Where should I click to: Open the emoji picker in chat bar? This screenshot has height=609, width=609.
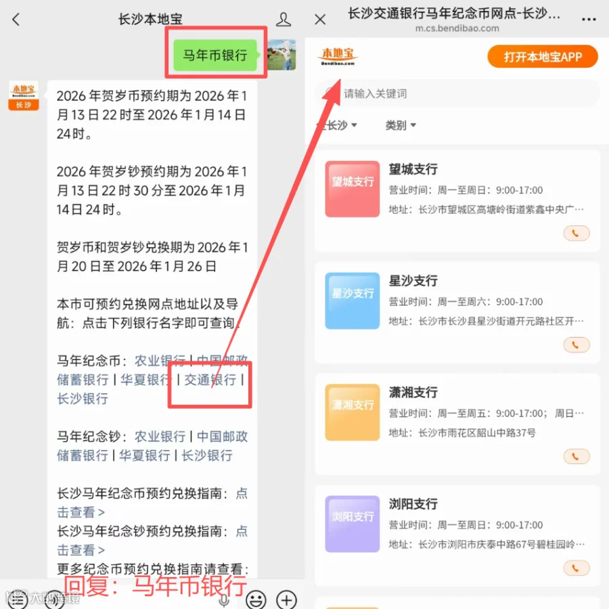256,600
